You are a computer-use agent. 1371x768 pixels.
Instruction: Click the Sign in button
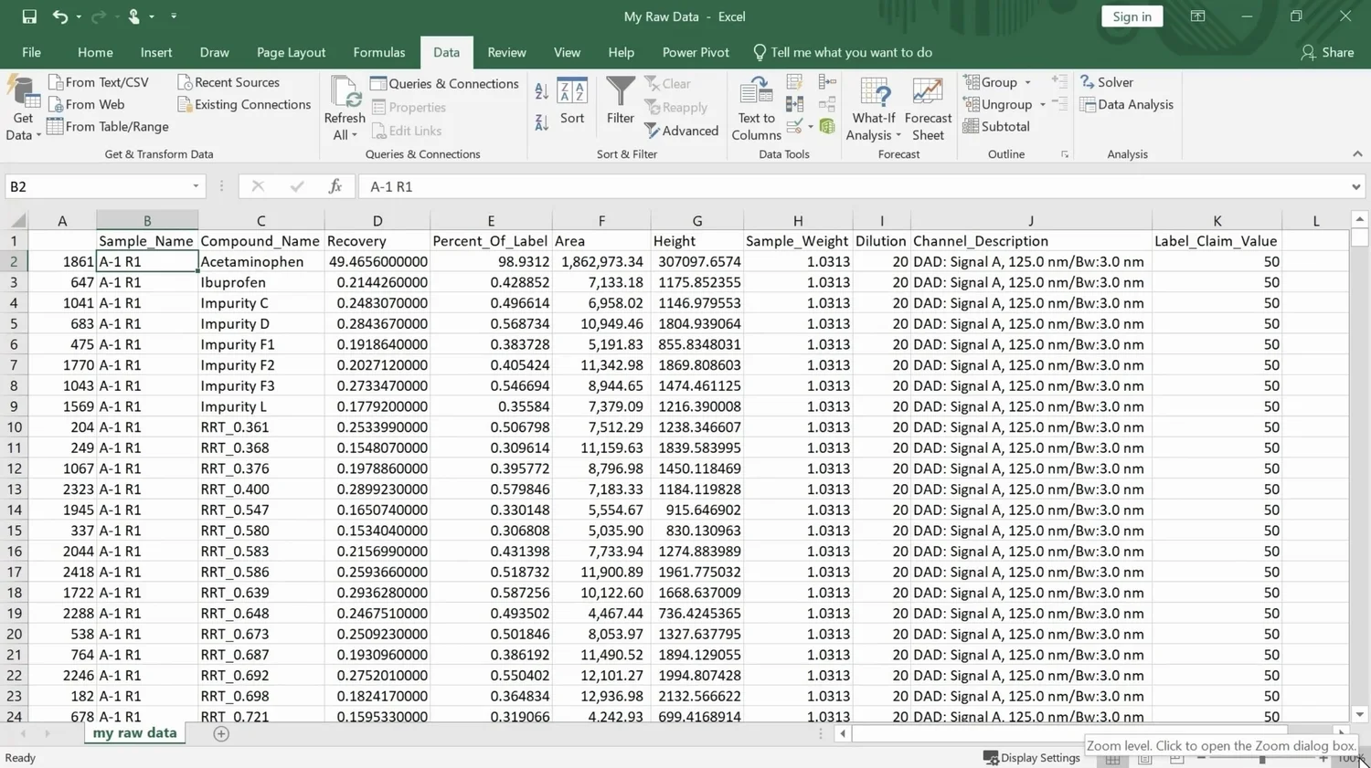point(1132,16)
